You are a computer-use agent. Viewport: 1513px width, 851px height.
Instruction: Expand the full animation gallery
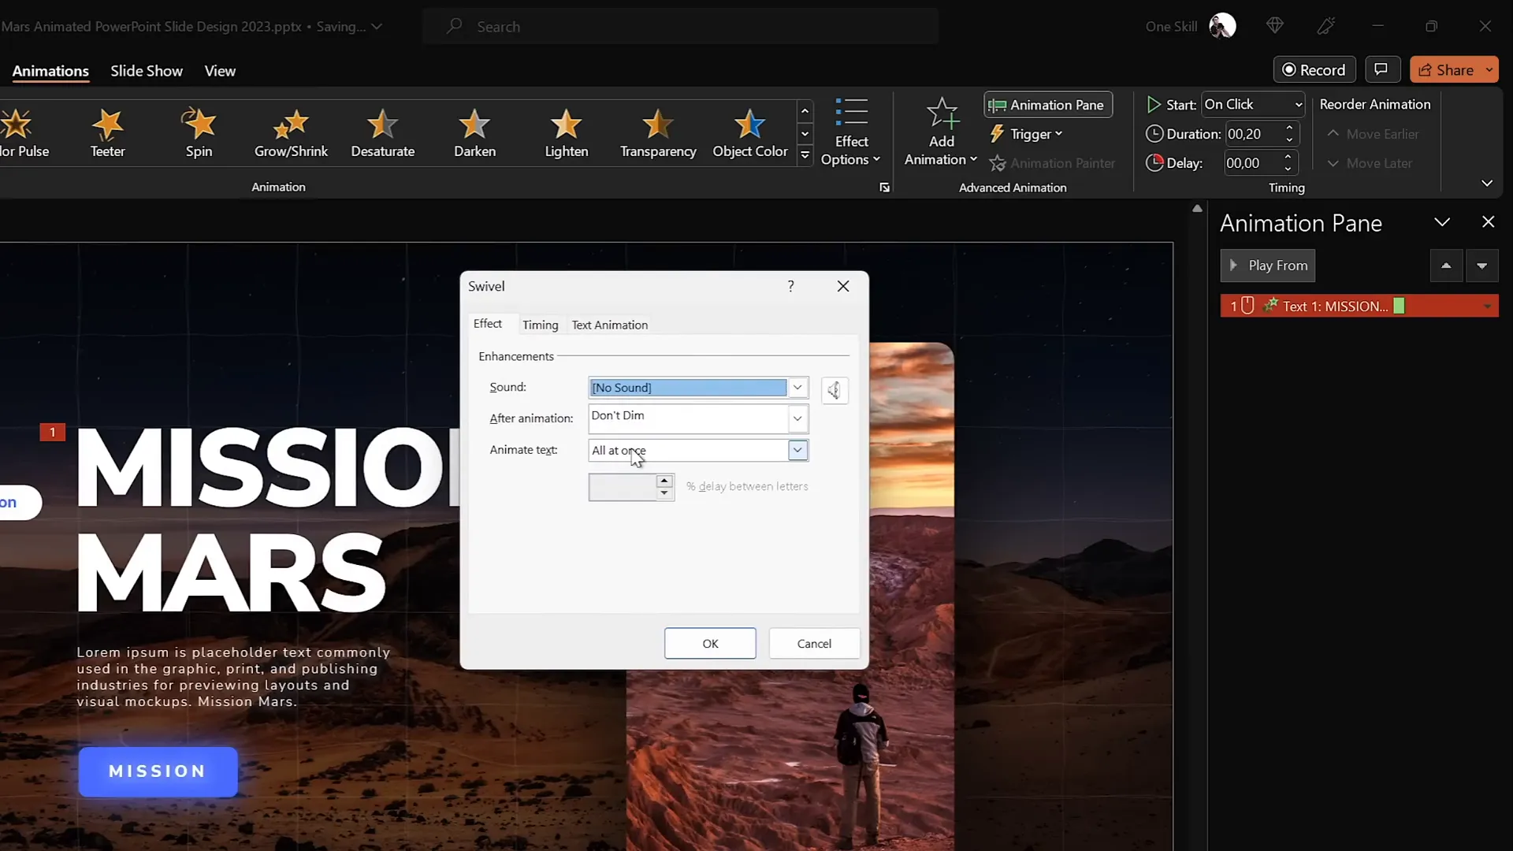click(x=805, y=155)
